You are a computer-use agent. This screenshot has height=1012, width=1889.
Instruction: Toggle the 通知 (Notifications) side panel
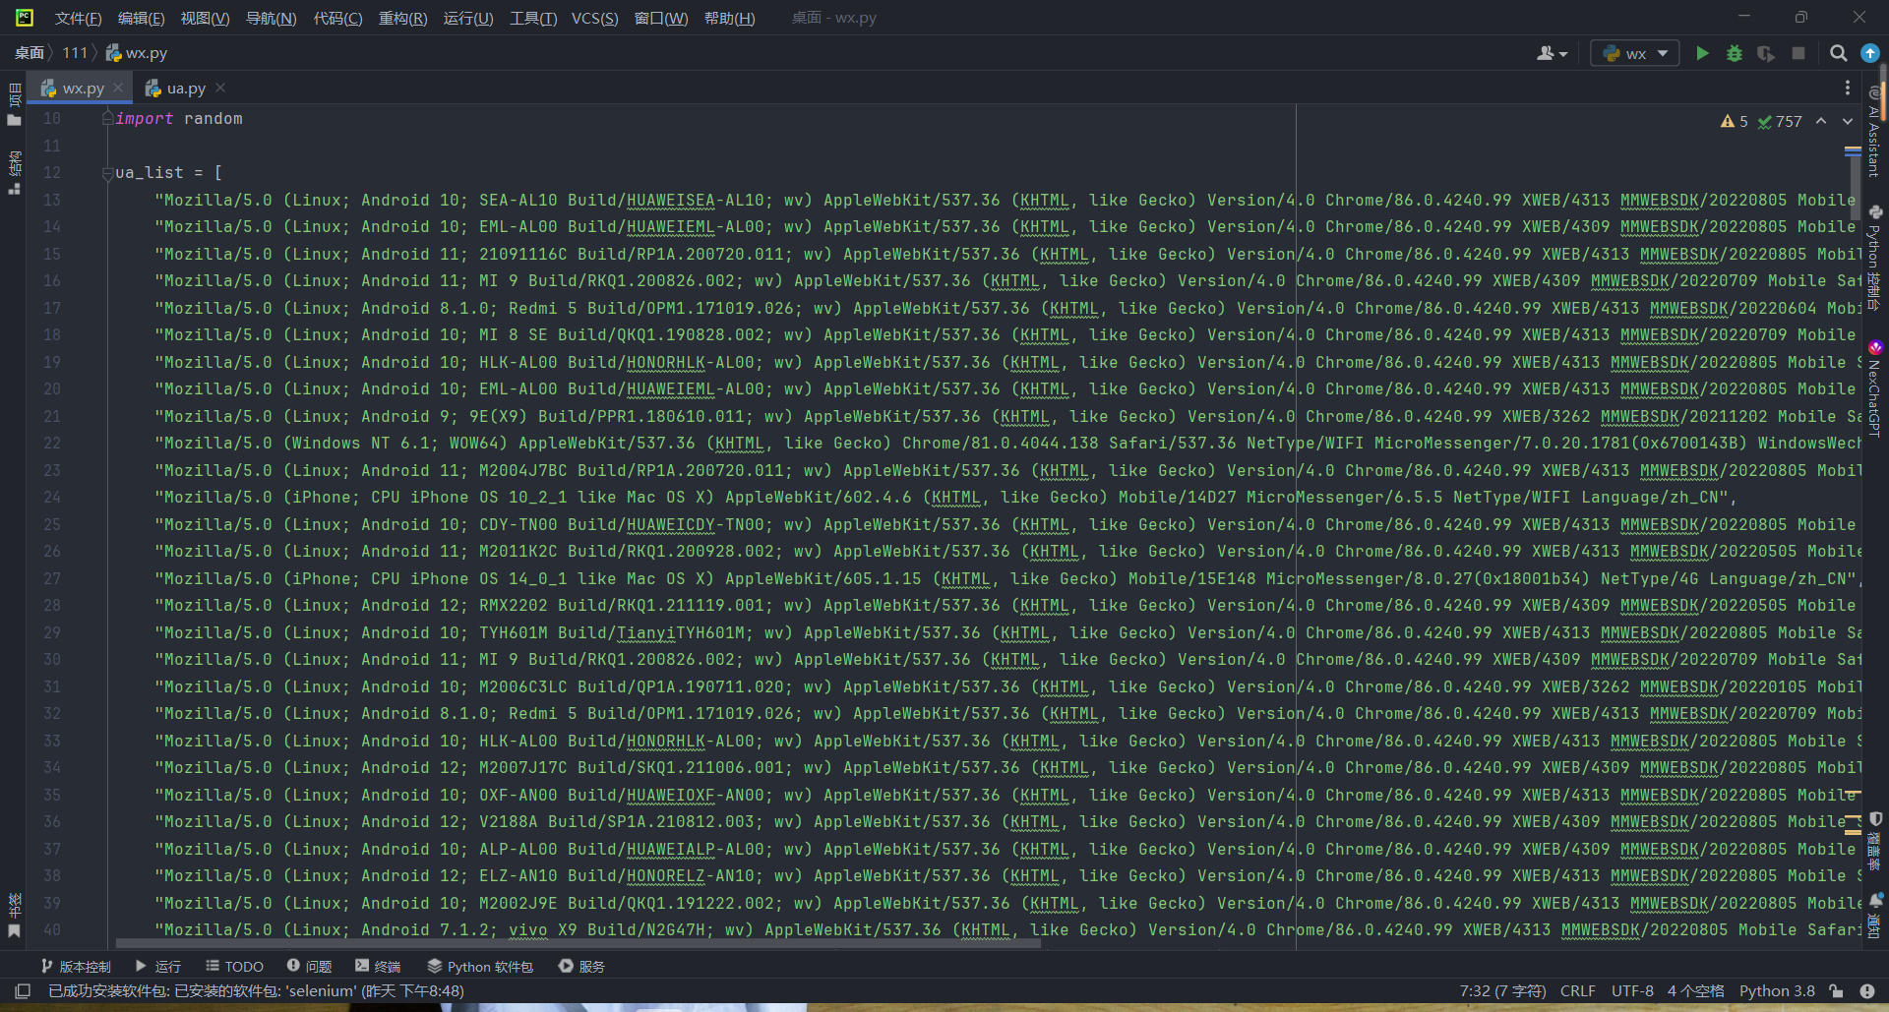click(x=1875, y=915)
